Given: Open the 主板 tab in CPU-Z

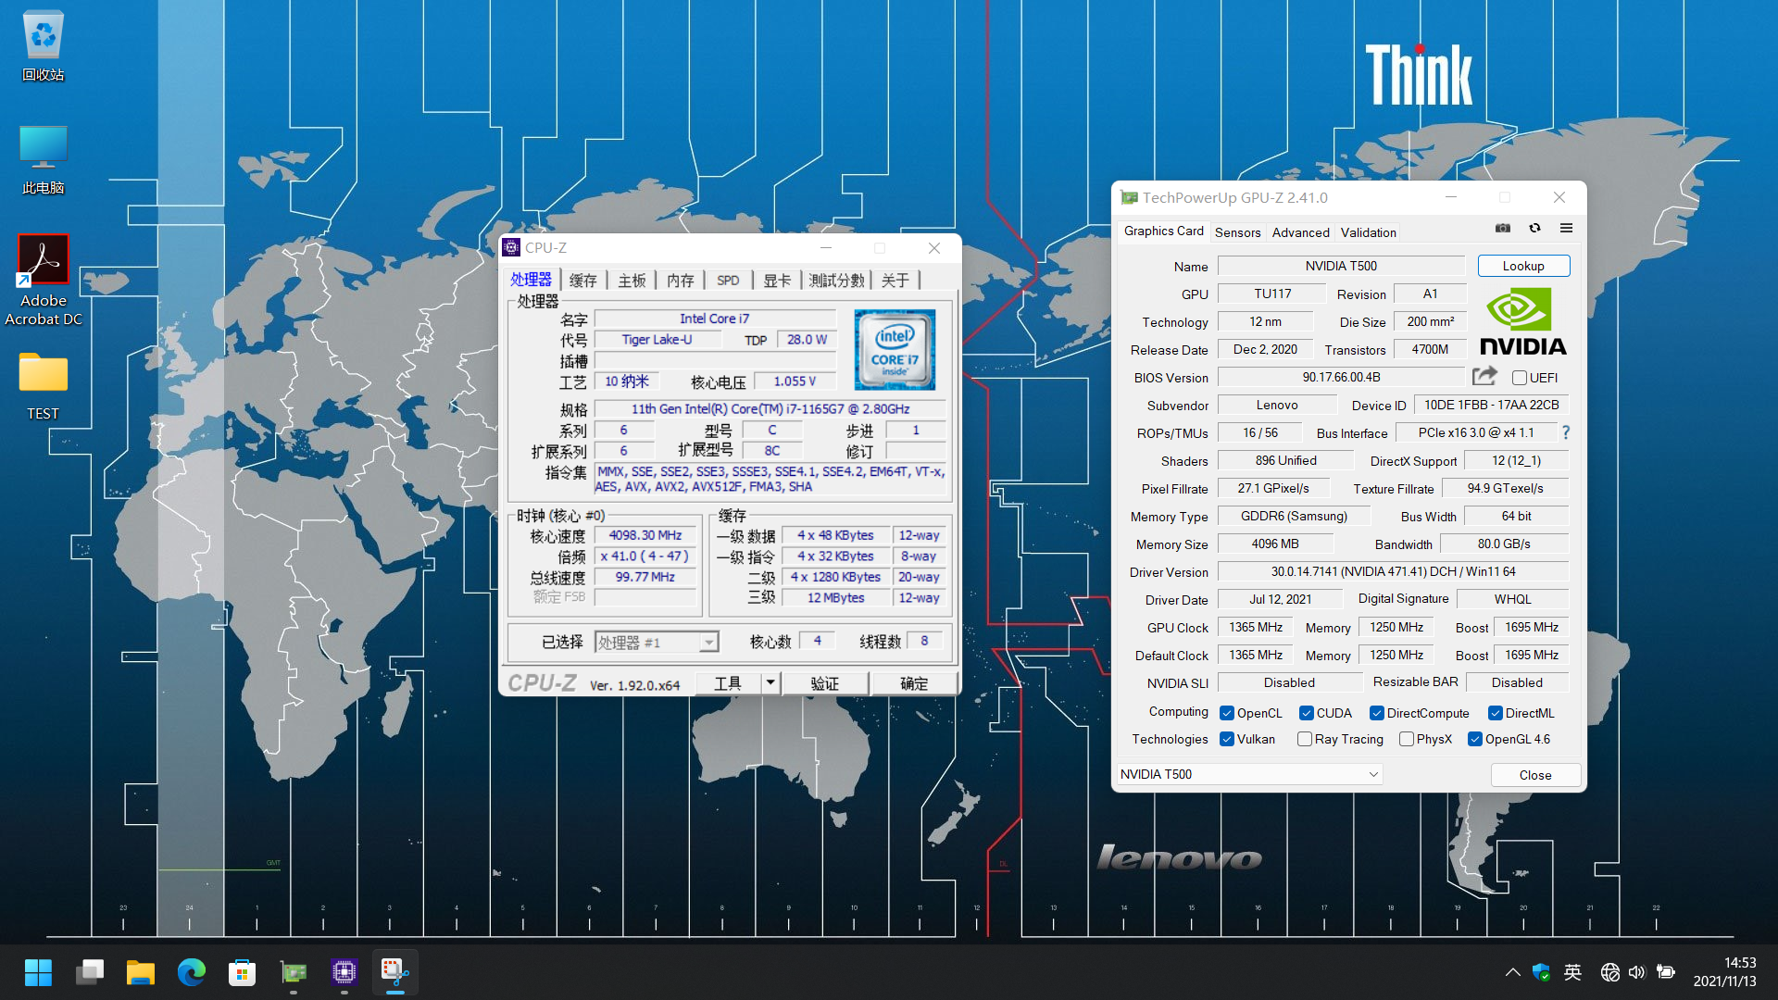Looking at the screenshot, I should pyautogui.click(x=632, y=281).
